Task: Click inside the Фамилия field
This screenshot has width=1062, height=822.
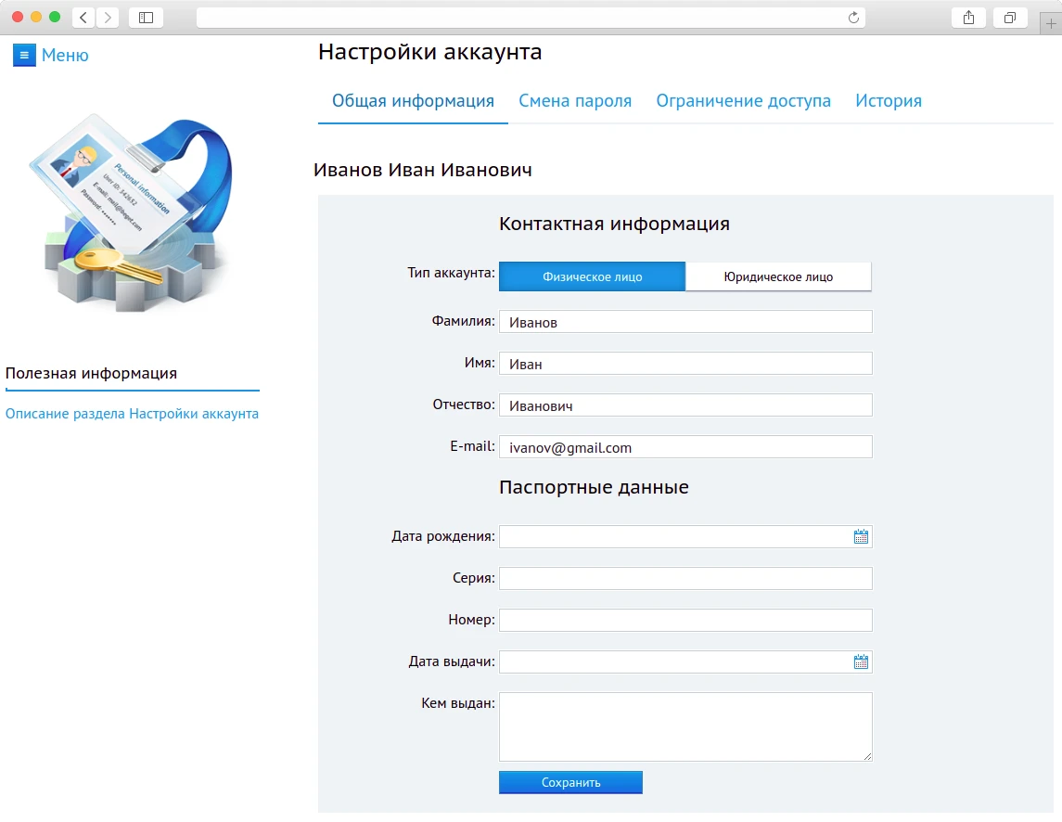Action: coord(685,321)
